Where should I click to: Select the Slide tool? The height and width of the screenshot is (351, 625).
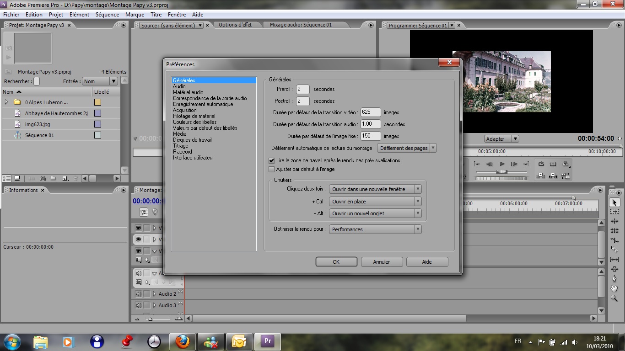tap(614, 269)
